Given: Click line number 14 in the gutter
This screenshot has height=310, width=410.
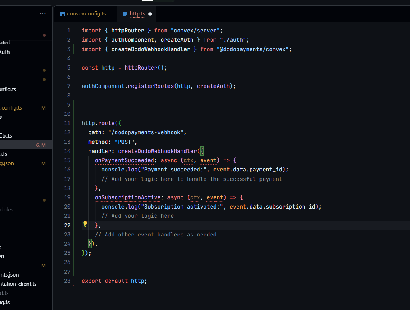Looking at the screenshot, I should (x=67, y=151).
